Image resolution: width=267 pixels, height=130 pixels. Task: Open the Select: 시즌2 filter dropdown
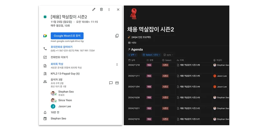coord(151,55)
